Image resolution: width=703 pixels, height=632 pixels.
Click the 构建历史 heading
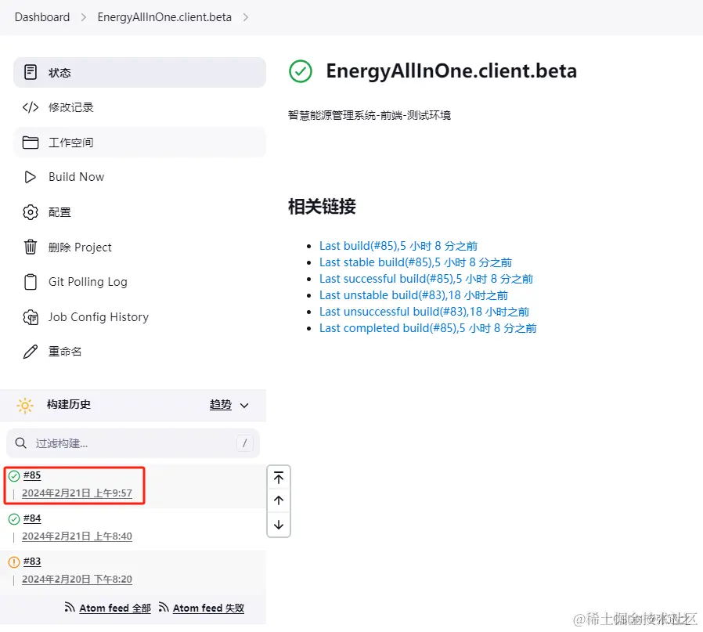click(69, 405)
